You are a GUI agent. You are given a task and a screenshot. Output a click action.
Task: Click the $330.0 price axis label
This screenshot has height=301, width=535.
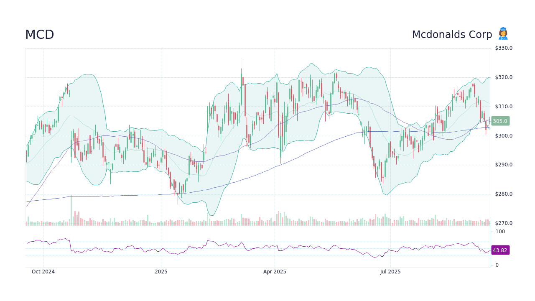click(x=504, y=48)
